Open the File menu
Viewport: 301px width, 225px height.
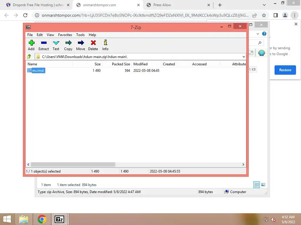pos(30,35)
